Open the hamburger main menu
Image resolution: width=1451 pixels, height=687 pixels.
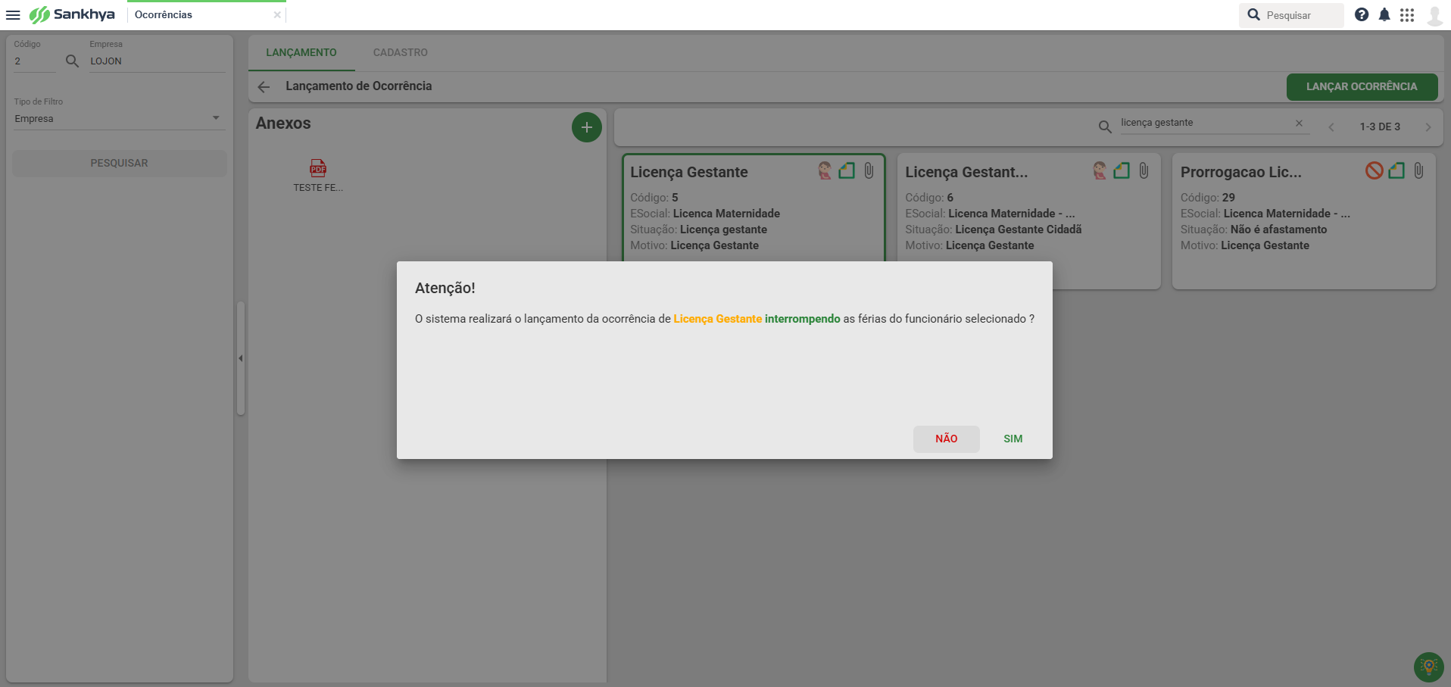13,15
